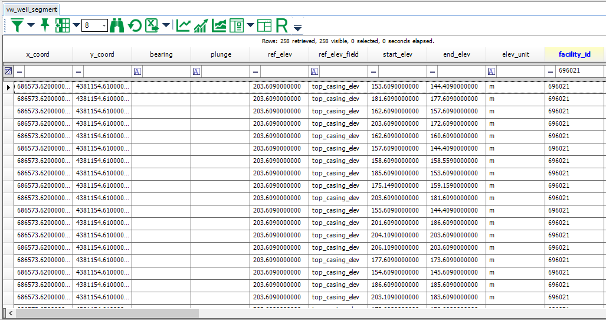This screenshot has height=320, width=606.
Task: Export the grid to Excel
Action: tap(152, 25)
